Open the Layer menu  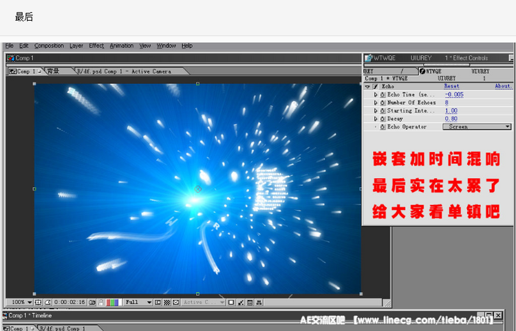point(76,45)
